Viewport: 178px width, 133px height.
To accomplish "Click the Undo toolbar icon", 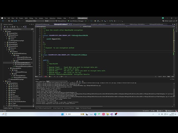I will pyautogui.click(x=19, y=21).
